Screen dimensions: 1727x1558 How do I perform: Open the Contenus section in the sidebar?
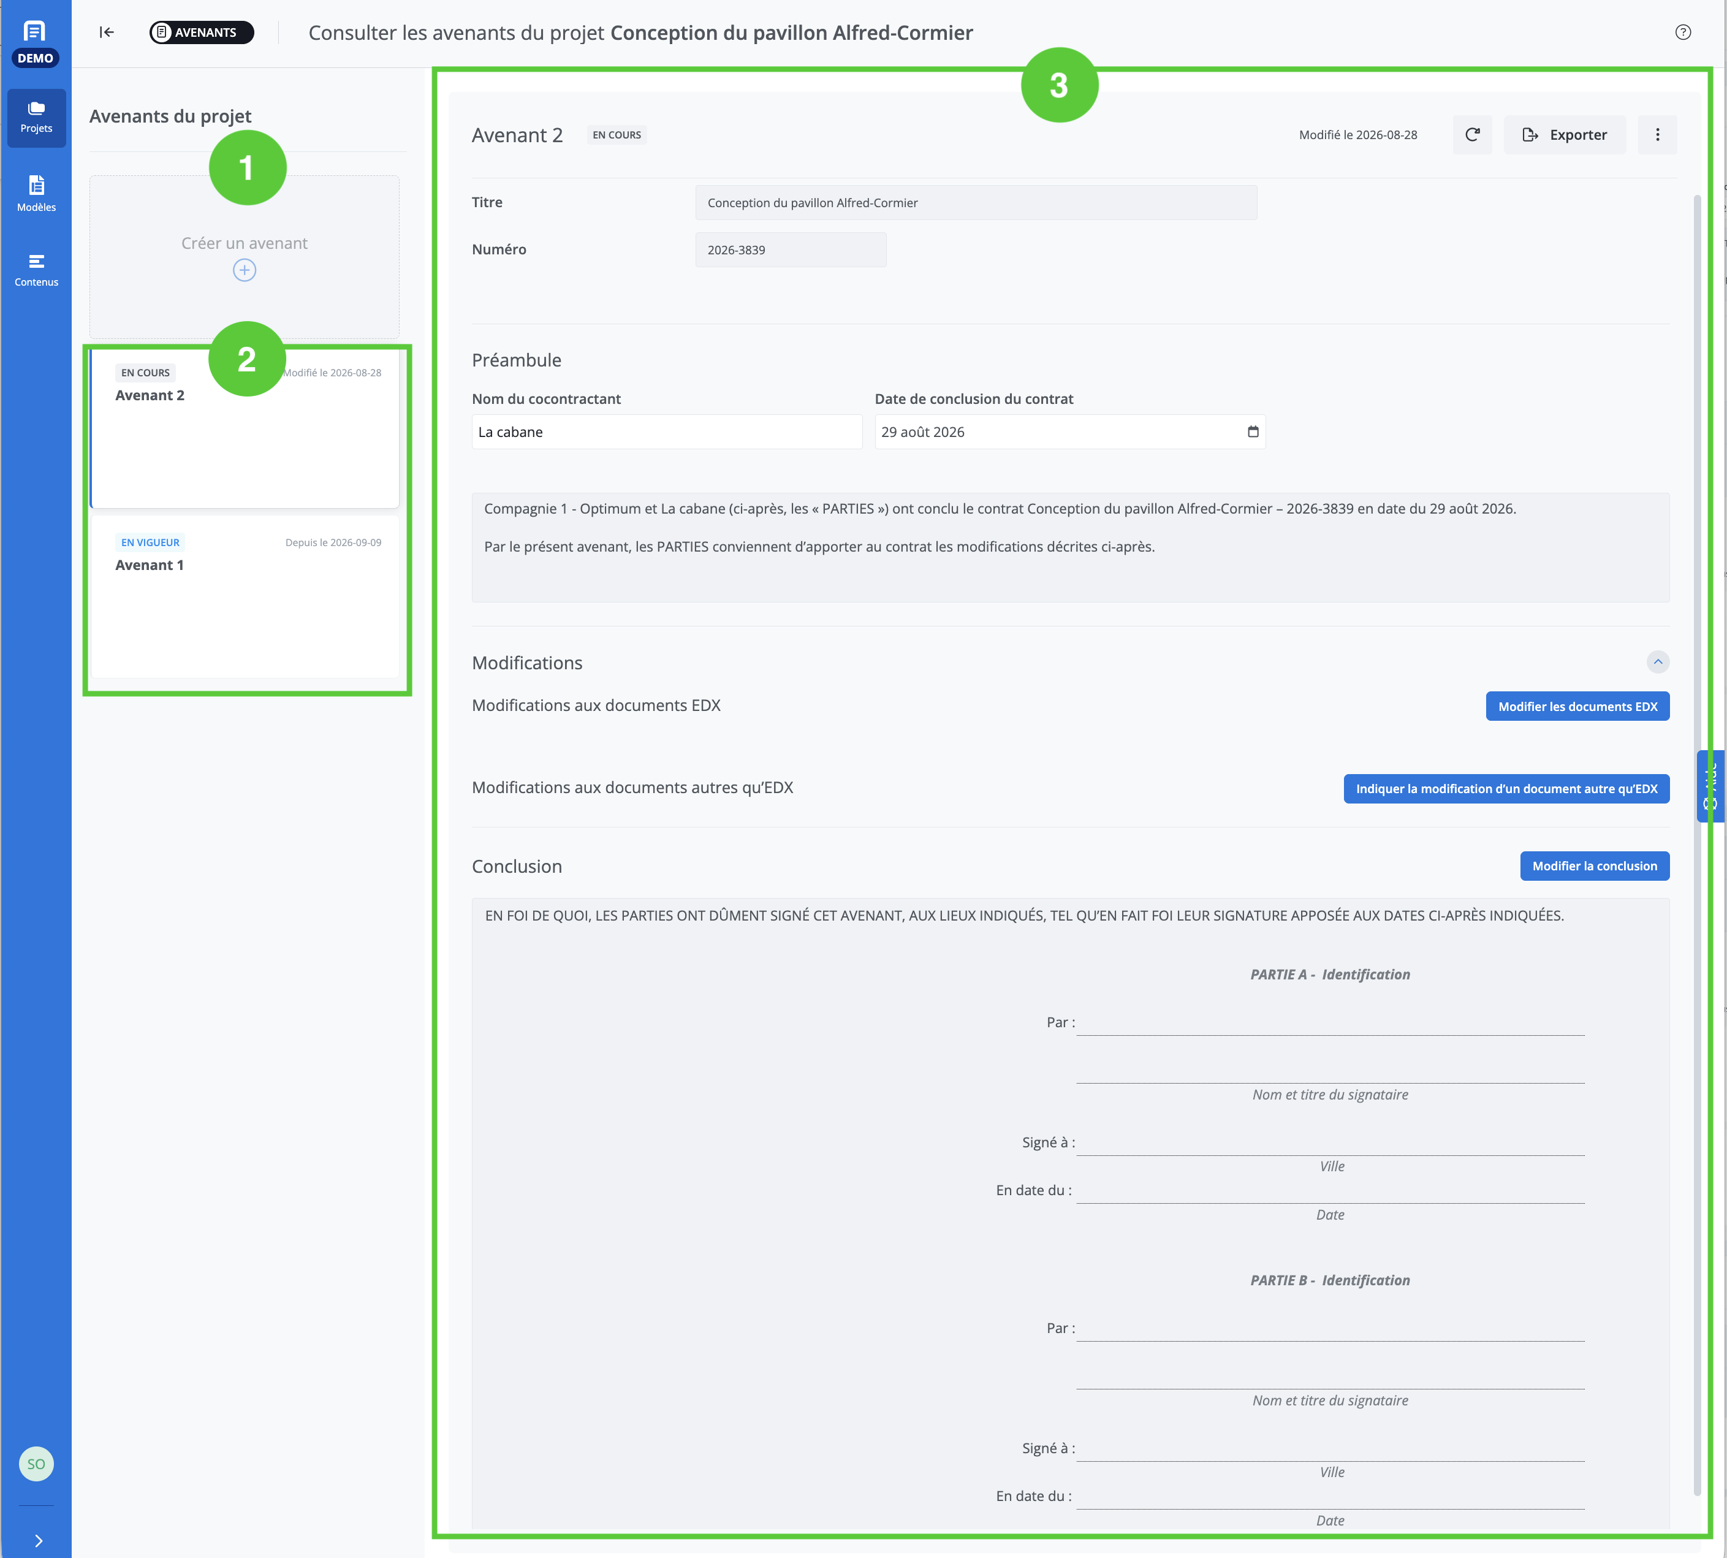coord(36,270)
